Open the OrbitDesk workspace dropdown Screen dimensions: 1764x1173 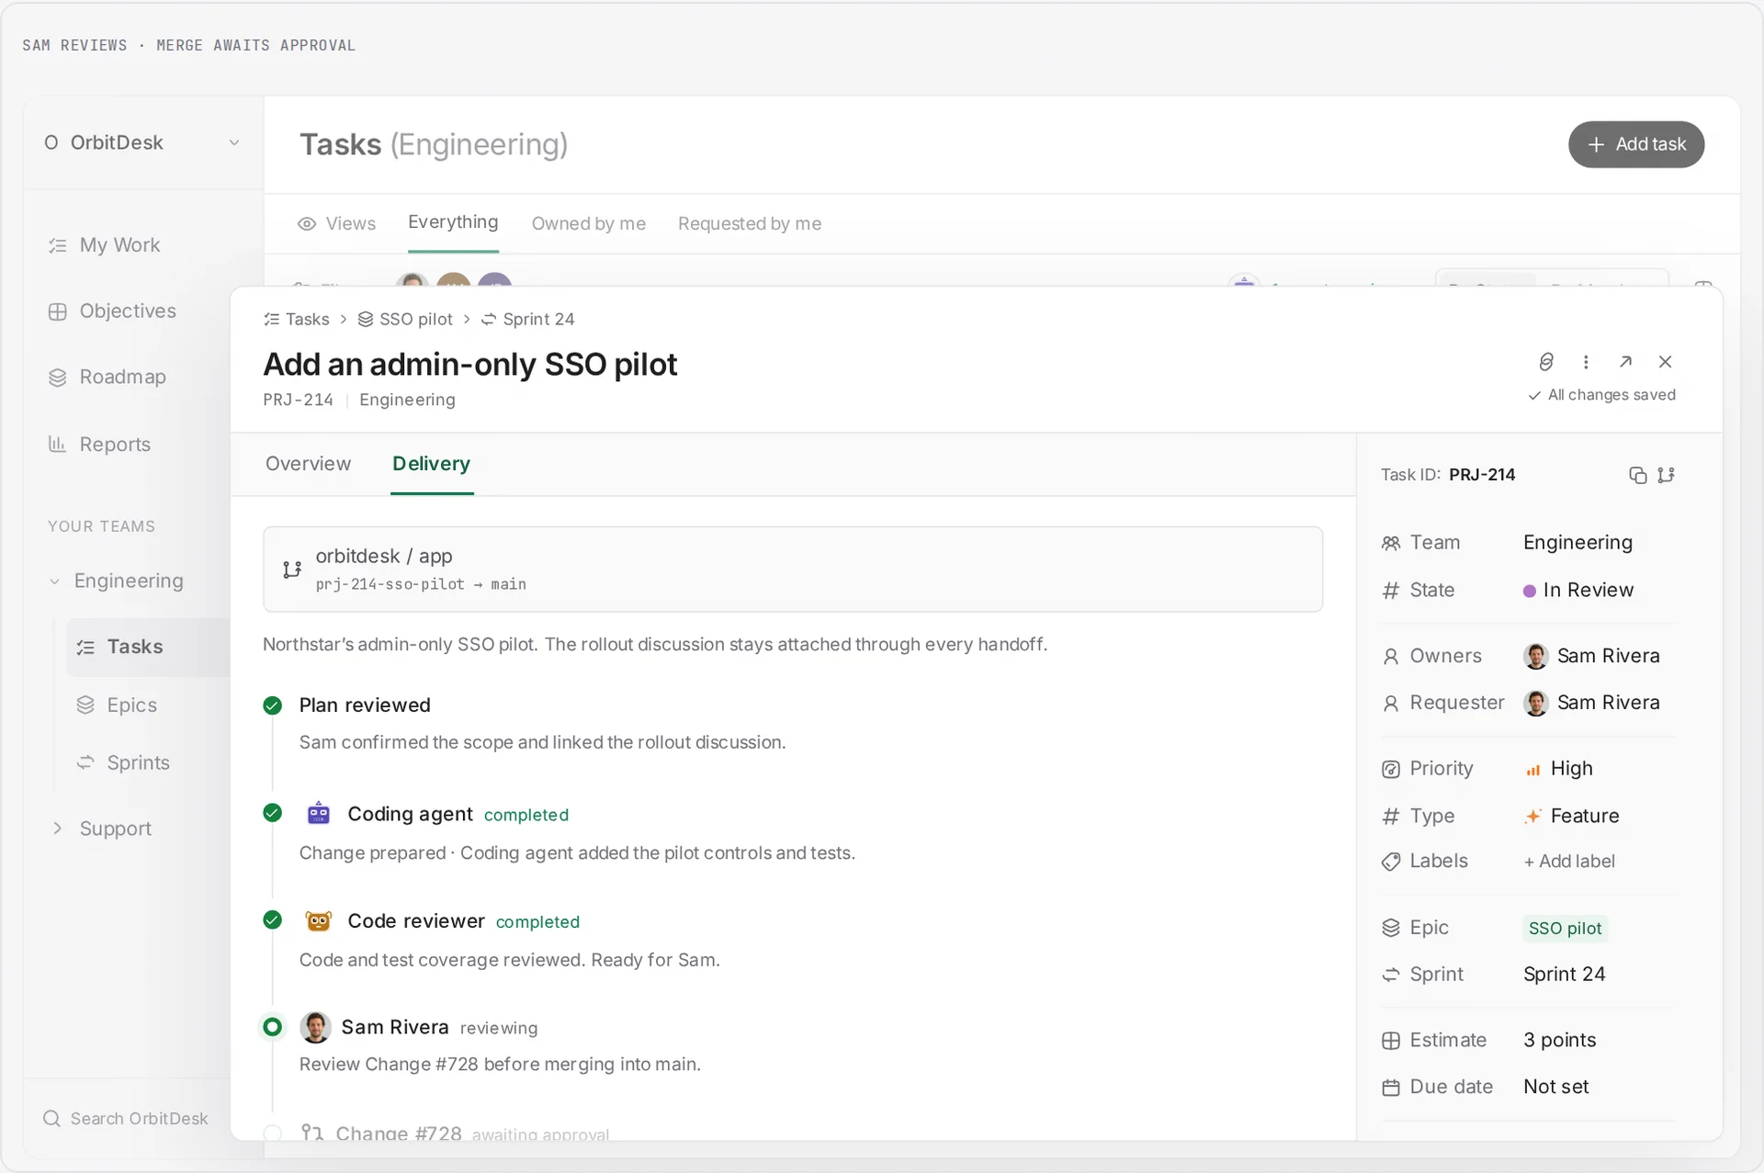pos(142,142)
